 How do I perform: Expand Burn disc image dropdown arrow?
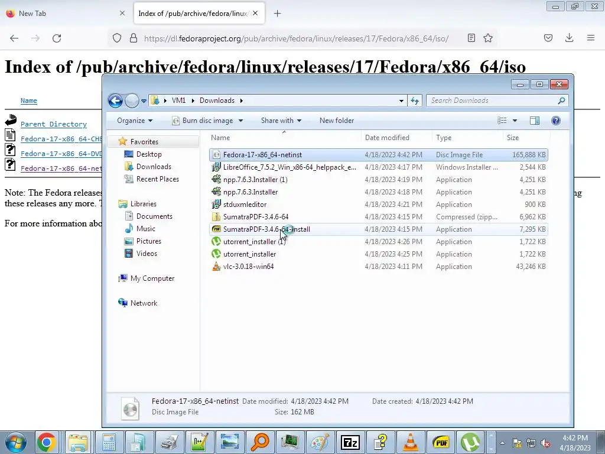point(241,121)
